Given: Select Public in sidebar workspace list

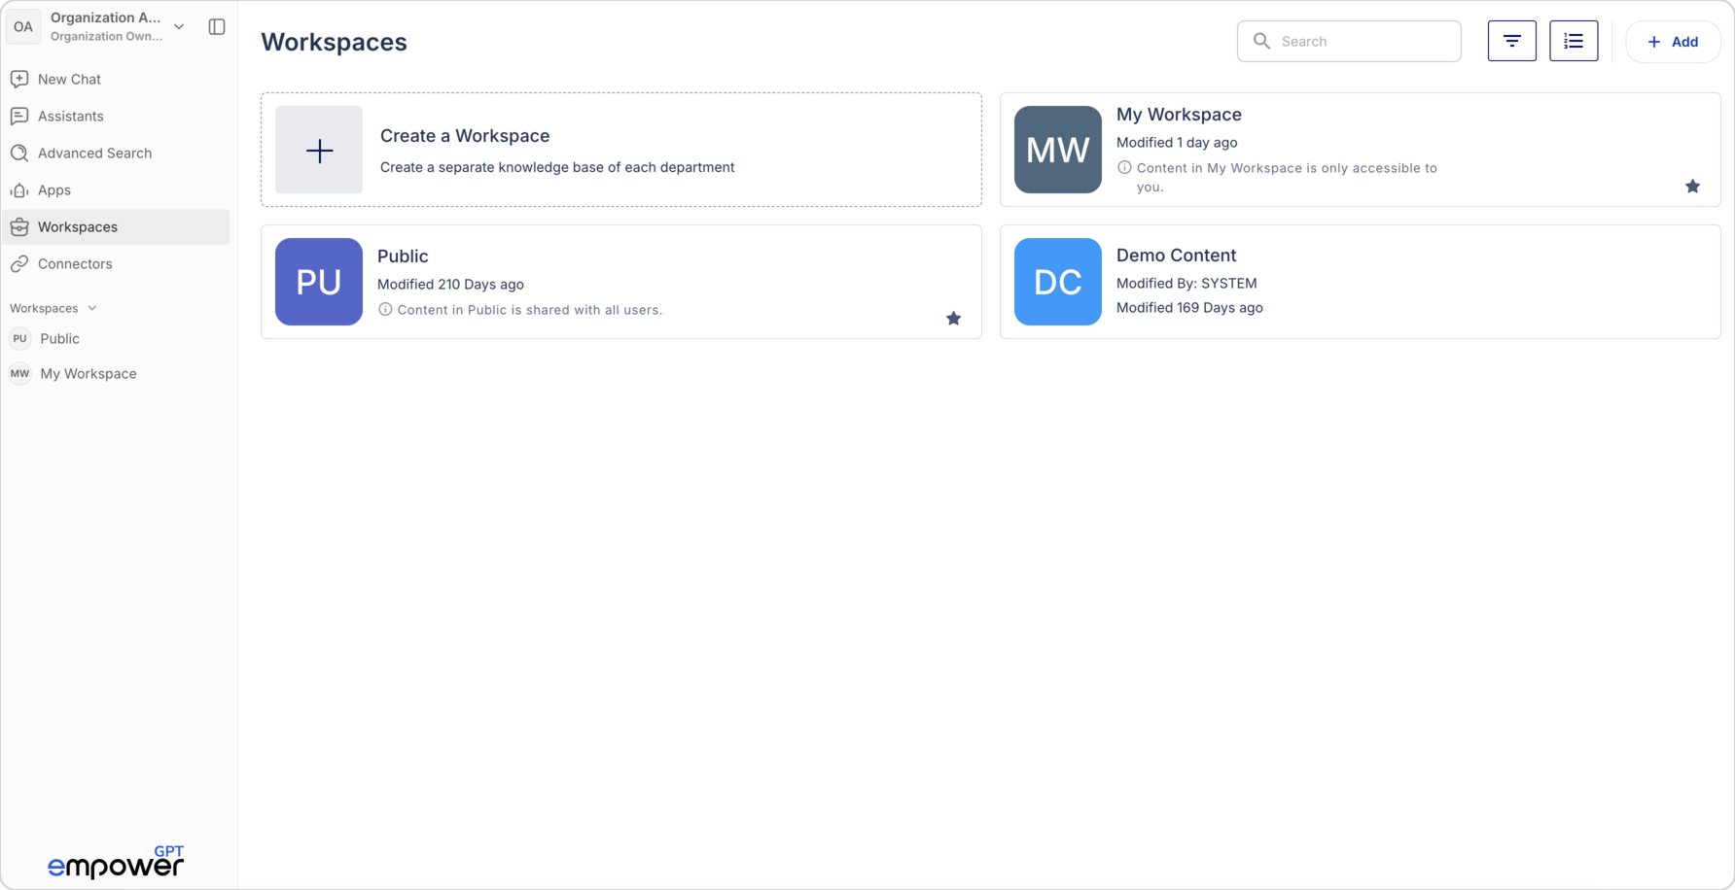Looking at the screenshot, I should pyautogui.click(x=59, y=339).
